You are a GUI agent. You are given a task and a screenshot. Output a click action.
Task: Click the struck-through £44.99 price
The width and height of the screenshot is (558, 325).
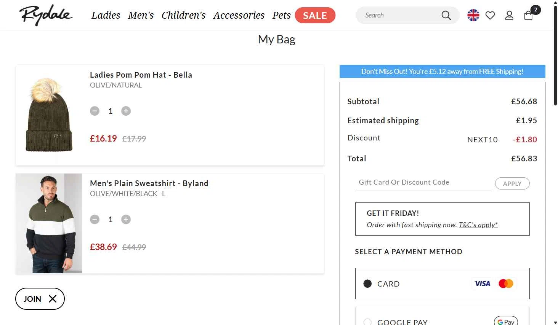tap(134, 247)
